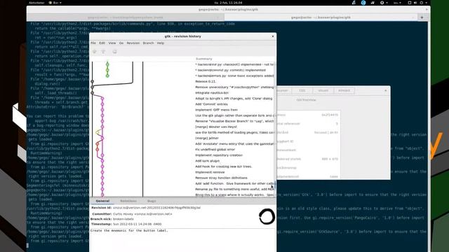This screenshot has height=252, width=449.
Task: Switch to the left terminal tab
Action: (125, 17)
